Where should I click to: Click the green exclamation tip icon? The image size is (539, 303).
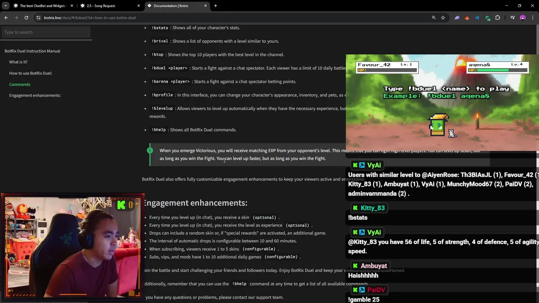(x=150, y=150)
